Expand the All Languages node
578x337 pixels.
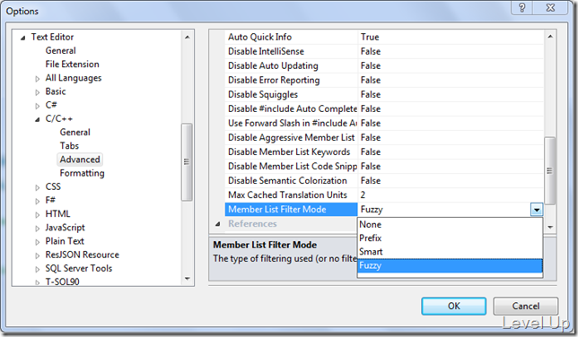[x=37, y=79]
